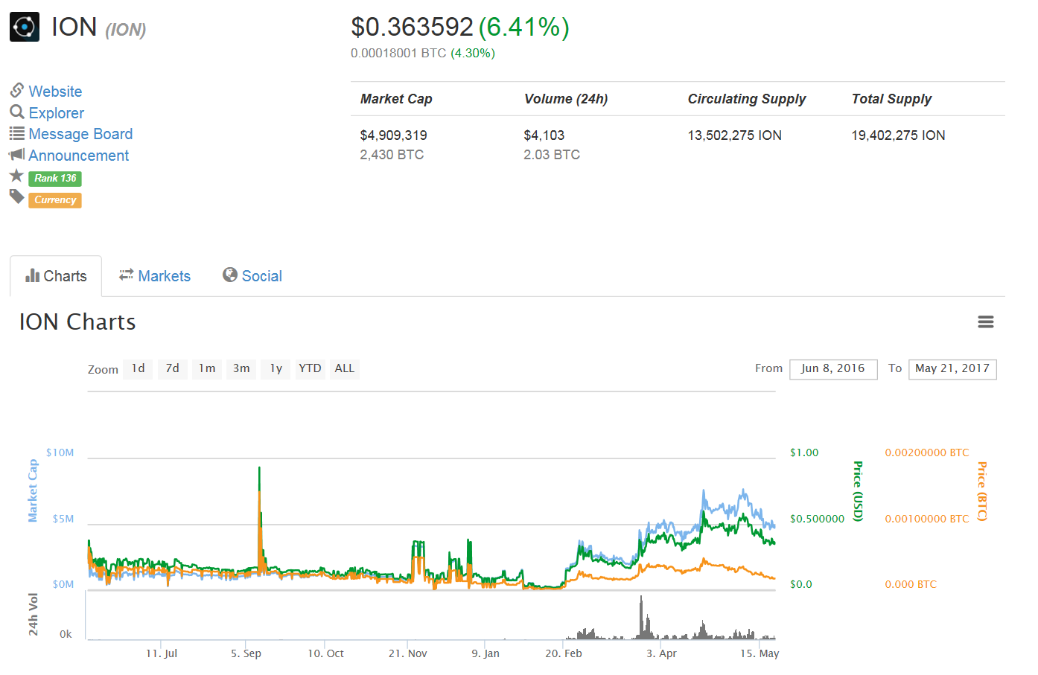Click the star rank icon
1038x675 pixels.
16,176
